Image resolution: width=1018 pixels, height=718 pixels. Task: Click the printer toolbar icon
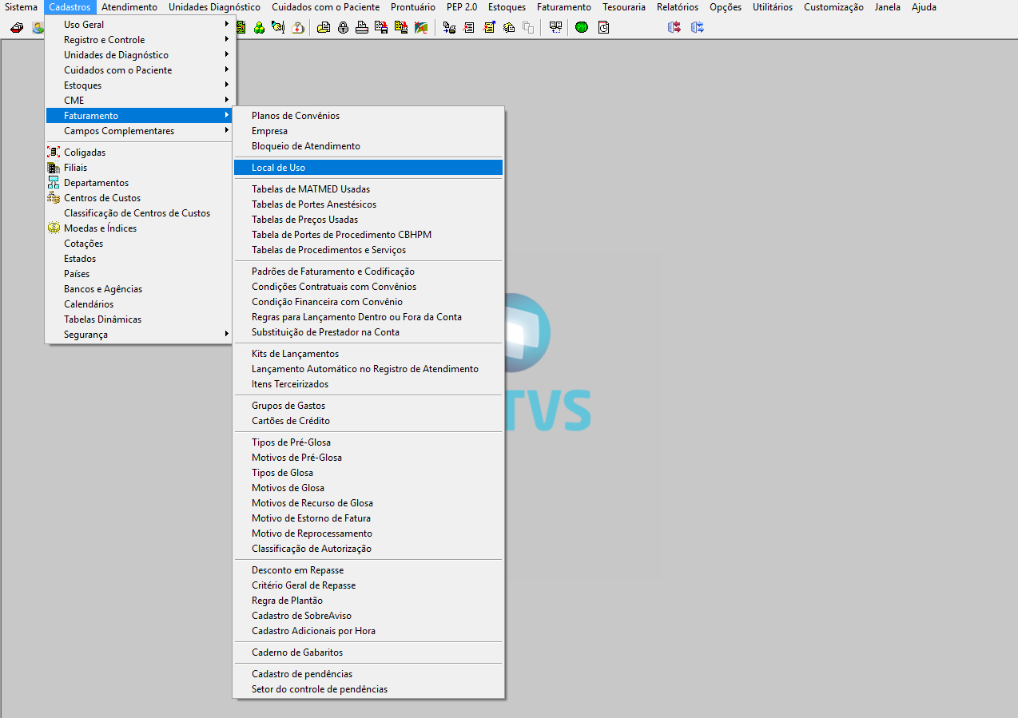click(x=361, y=27)
